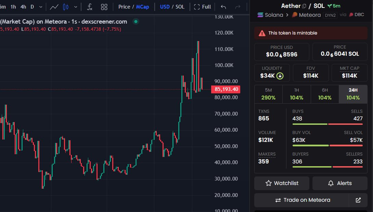Click the TXNS 865 value
Image resolution: width=373 pixels, height=212 pixels.
[263, 118]
